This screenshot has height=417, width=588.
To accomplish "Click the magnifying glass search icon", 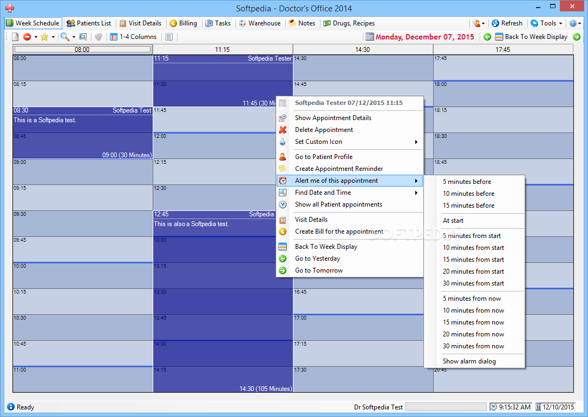I will [x=65, y=37].
